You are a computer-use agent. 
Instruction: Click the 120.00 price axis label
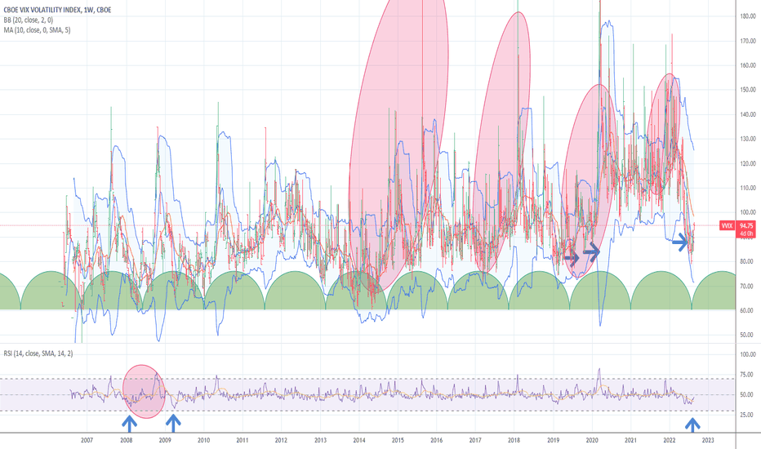coord(748,163)
